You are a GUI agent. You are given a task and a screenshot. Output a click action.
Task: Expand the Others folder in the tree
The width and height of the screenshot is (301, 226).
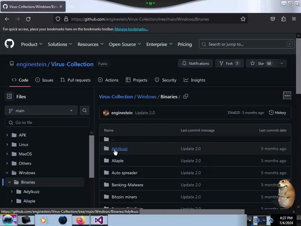tap(7, 163)
